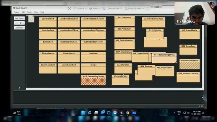Select the Merge class box

[94, 68]
